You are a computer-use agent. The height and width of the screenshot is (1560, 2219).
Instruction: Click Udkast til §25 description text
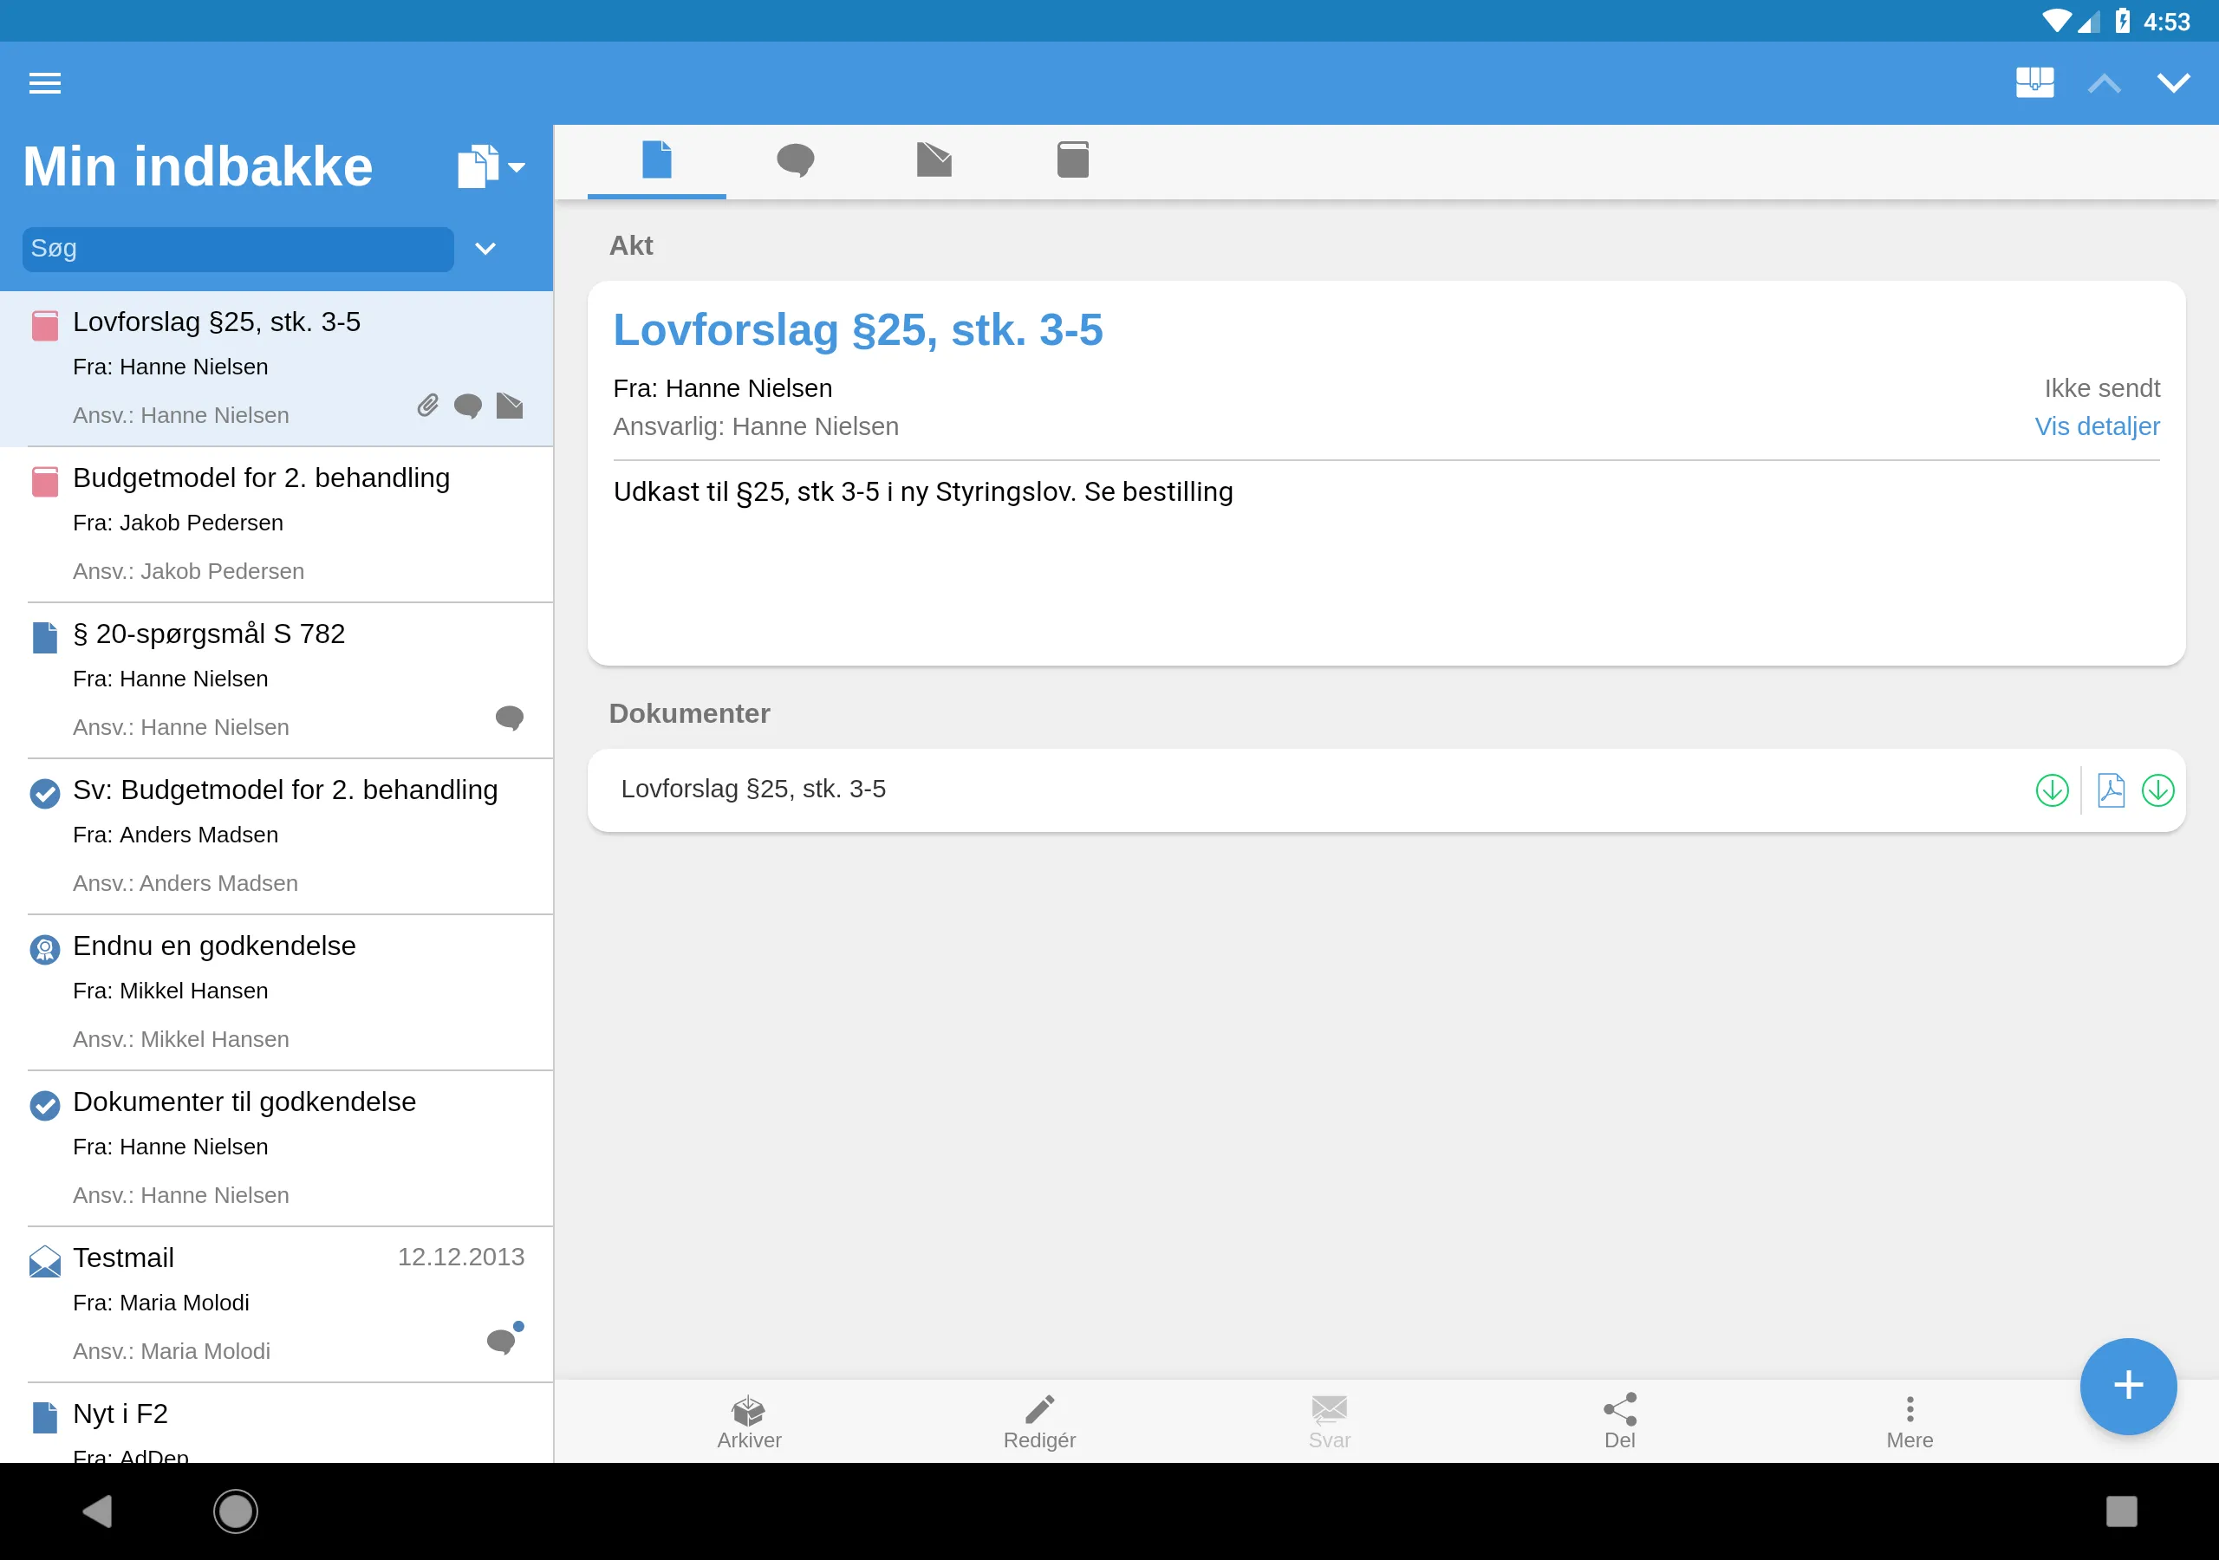tap(923, 492)
